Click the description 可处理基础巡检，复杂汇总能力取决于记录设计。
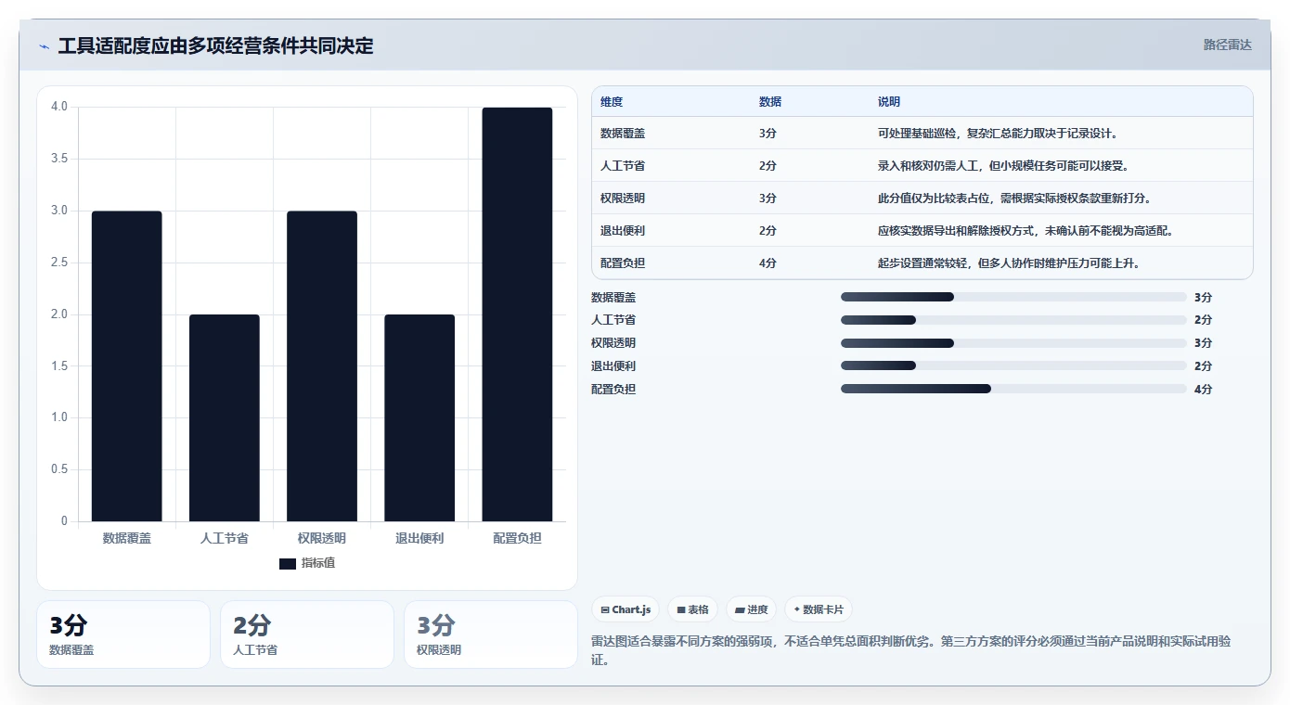1290x705 pixels. [x=998, y=134]
